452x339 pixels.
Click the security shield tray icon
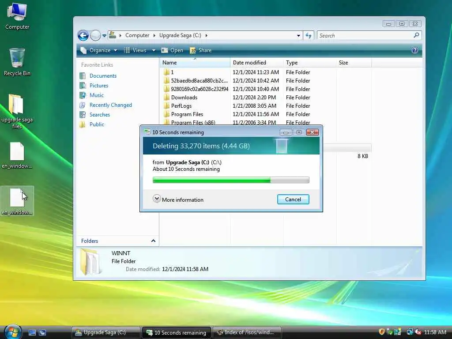382,332
